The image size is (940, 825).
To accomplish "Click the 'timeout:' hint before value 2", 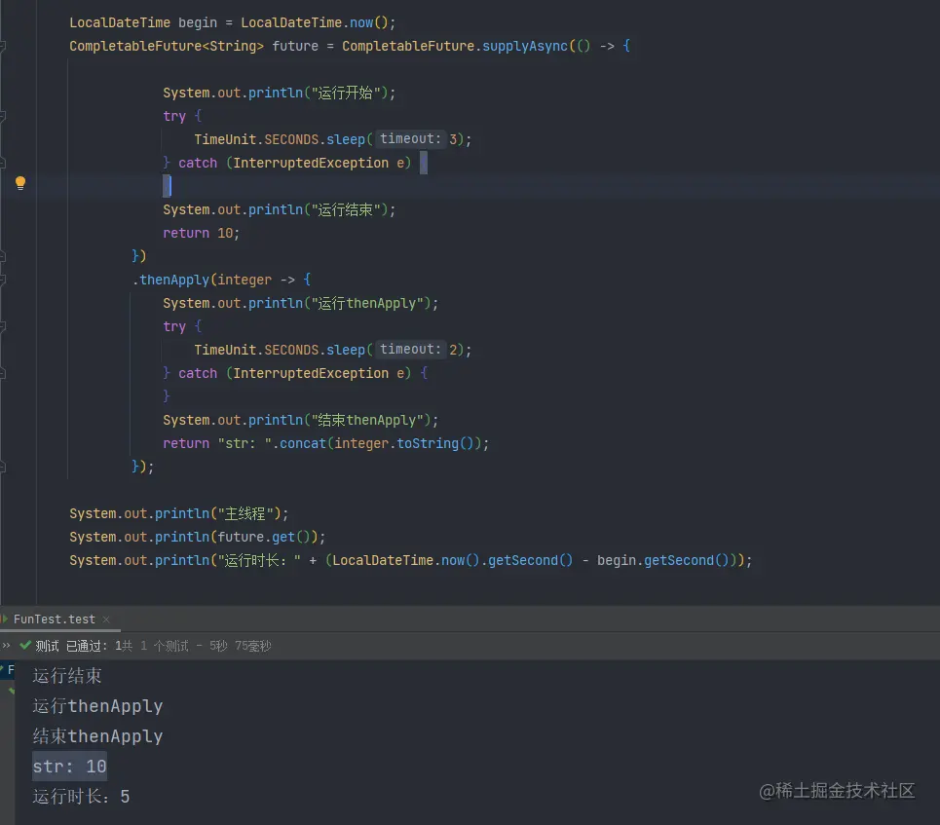I will [x=411, y=349].
